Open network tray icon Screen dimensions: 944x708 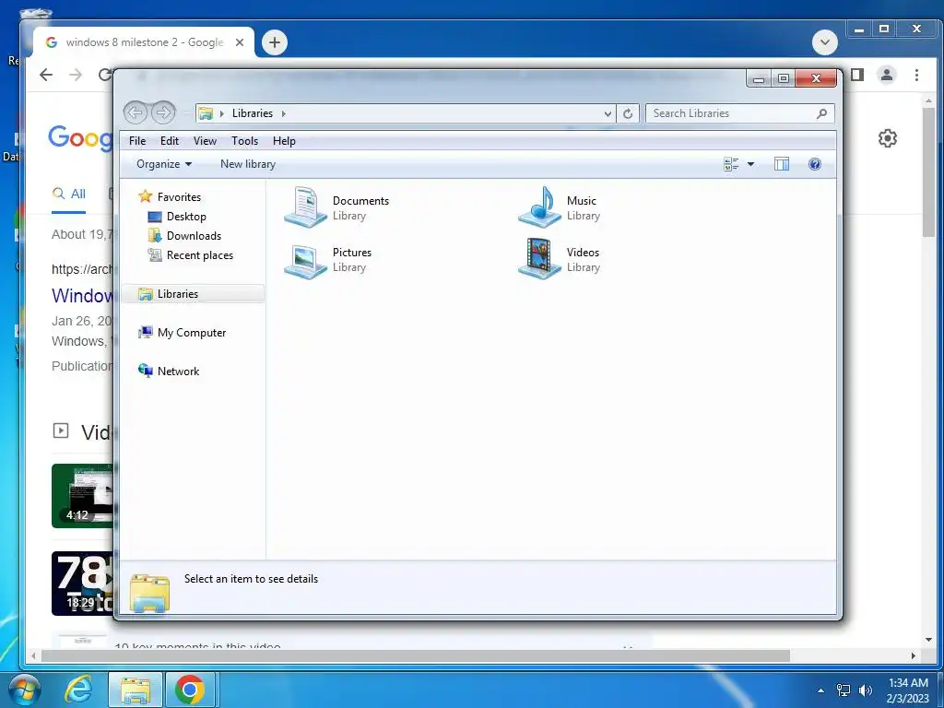click(844, 690)
